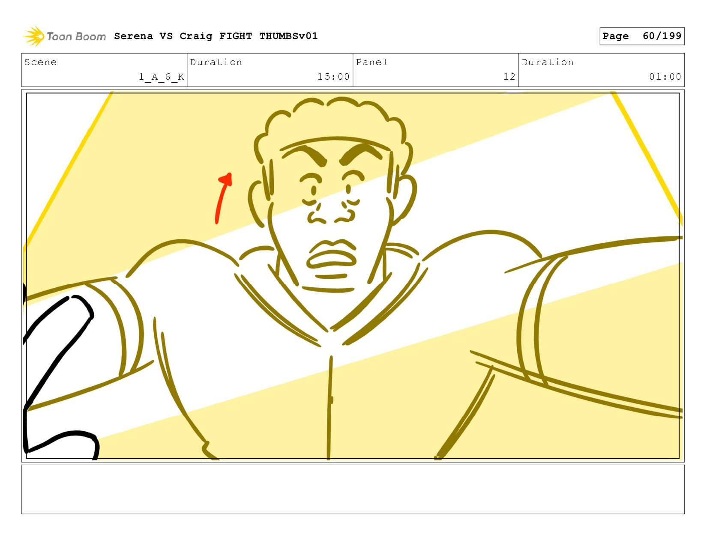
Task: Click the scene name '1_A_6_K'
Action: tap(161, 77)
